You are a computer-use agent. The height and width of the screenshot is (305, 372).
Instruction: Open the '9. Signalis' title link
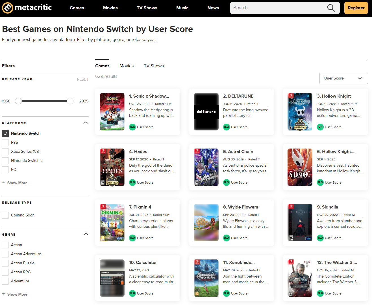327,207
